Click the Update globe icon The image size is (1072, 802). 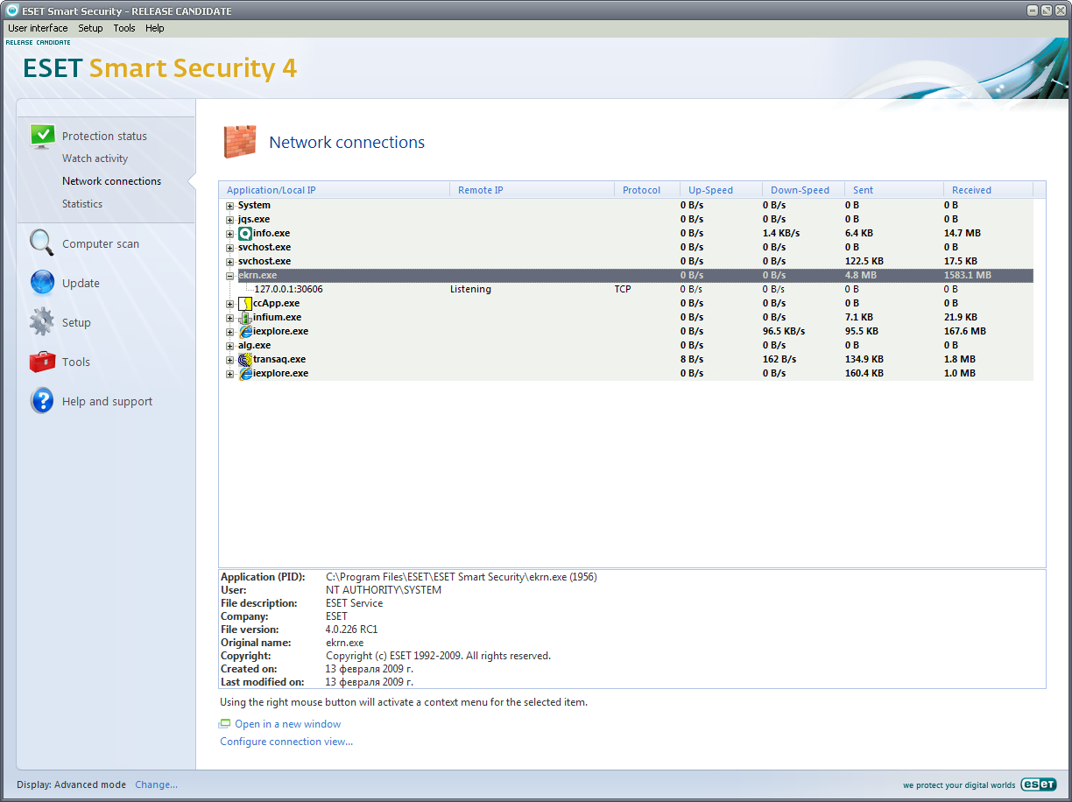[x=42, y=283]
